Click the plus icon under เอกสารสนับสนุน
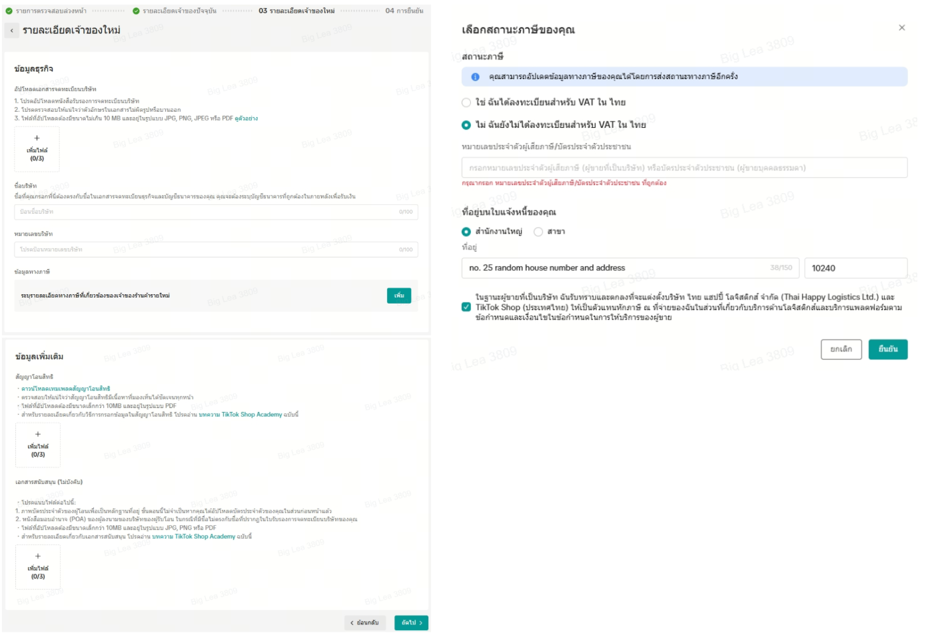The image size is (930, 643). coord(38,556)
